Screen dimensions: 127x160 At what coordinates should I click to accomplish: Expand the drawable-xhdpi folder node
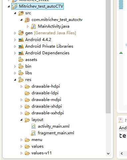pos(21,106)
